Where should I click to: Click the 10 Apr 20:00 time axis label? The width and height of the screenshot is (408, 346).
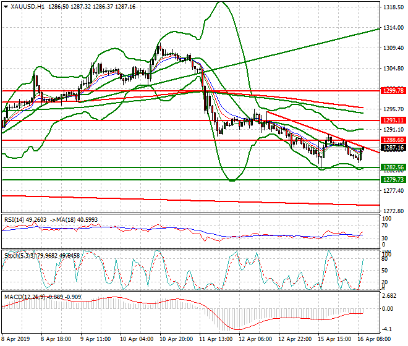[176, 339]
